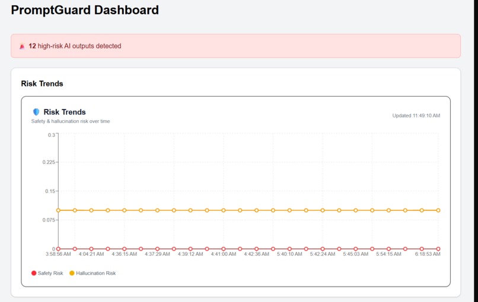This screenshot has width=478, height=302.
Task: Click 'Safety & hallucination risk over time' subtitle
Action: (x=71, y=121)
